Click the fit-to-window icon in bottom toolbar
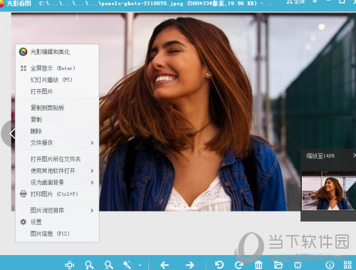The width and height of the screenshot is (356, 270). [69, 265]
